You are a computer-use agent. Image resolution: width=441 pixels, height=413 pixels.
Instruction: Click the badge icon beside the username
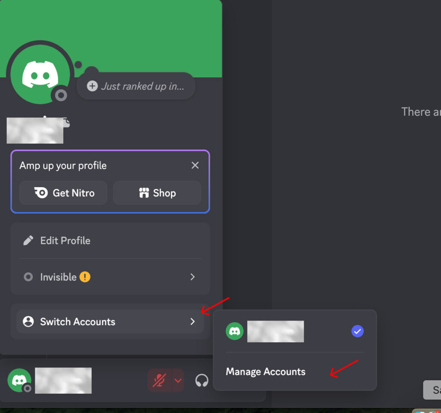coord(66,123)
